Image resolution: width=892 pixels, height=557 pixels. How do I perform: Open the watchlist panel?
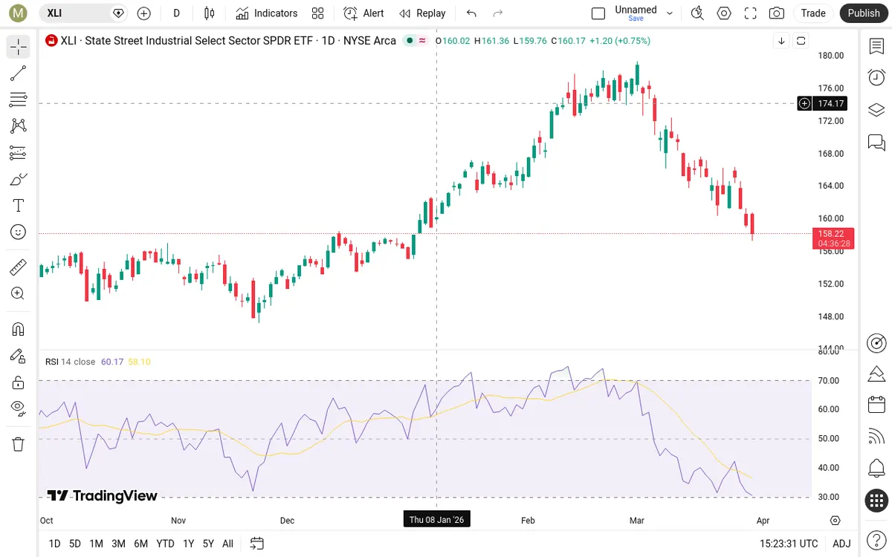(x=876, y=47)
